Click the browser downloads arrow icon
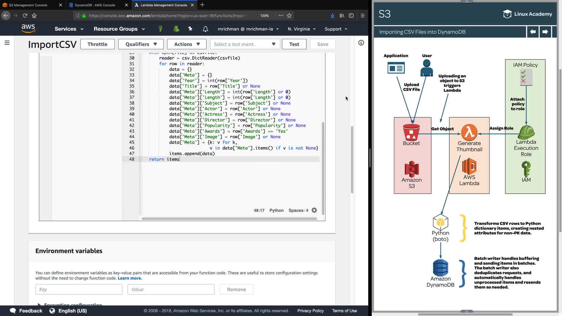 coord(332,16)
